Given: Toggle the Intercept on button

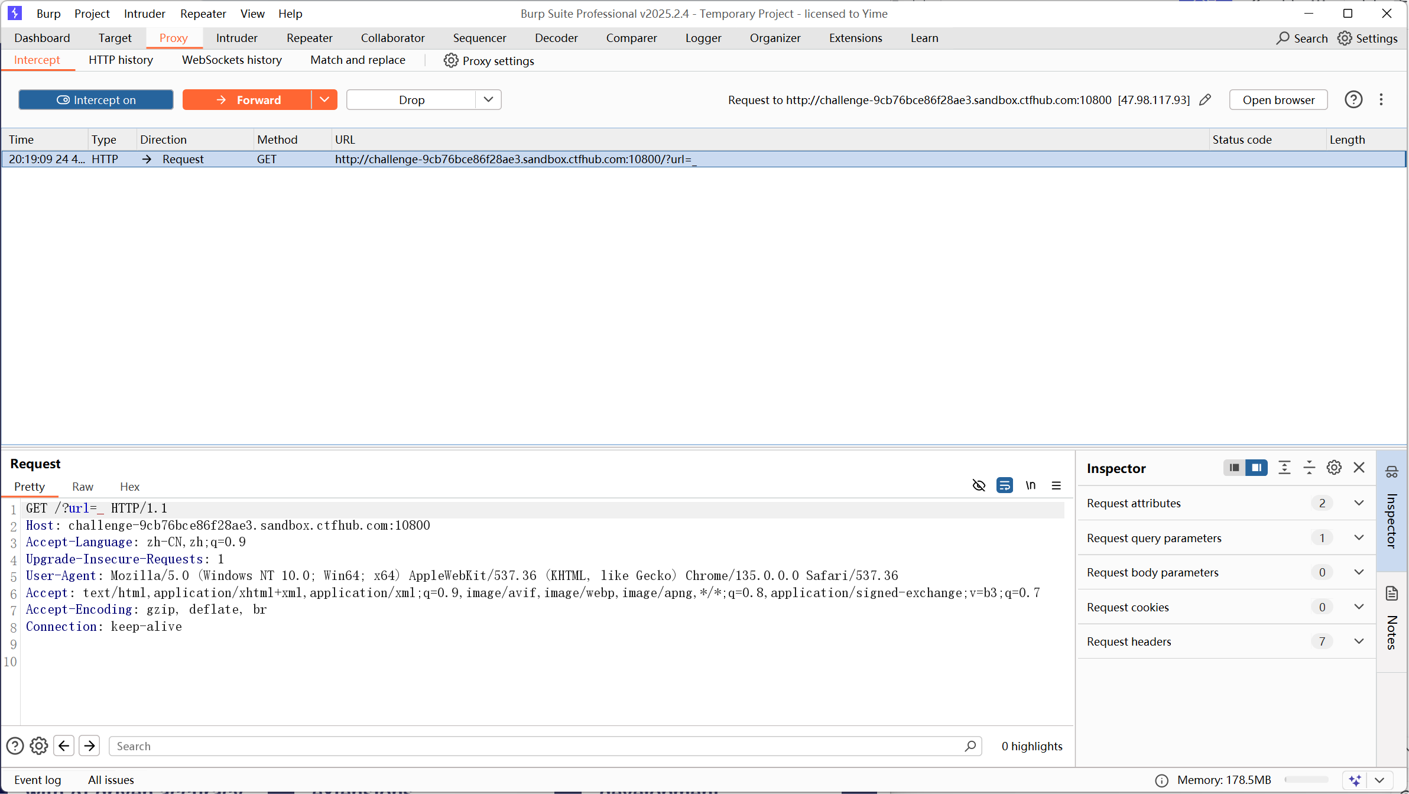Looking at the screenshot, I should pos(96,100).
